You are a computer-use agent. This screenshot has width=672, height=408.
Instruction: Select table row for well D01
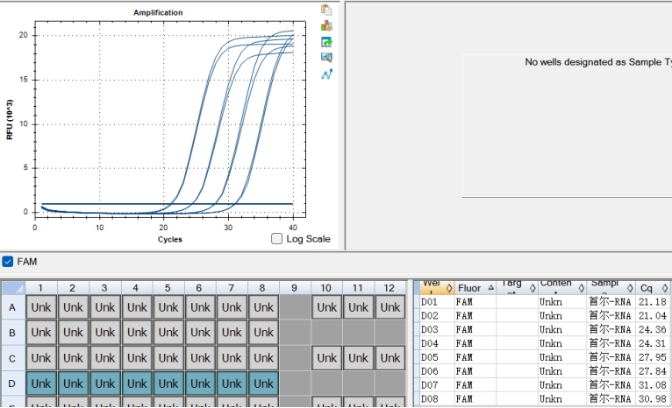[543, 302]
